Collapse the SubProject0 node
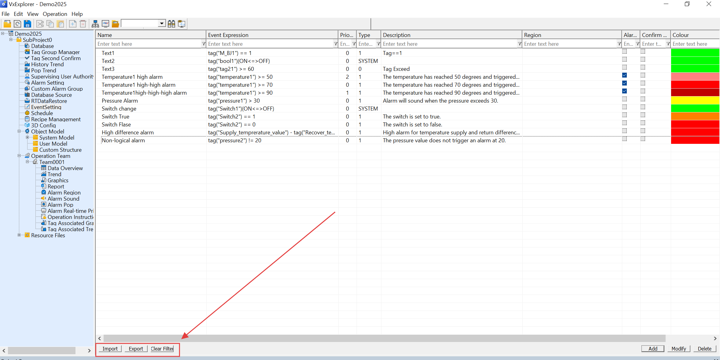 point(11,40)
